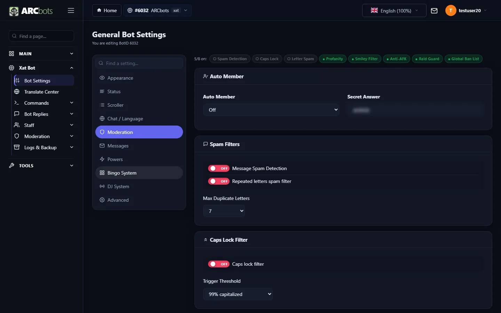Click the Moderation shield icon in the sidebar
The width and height of the screenshot is (501, 313).
point(17,136)
